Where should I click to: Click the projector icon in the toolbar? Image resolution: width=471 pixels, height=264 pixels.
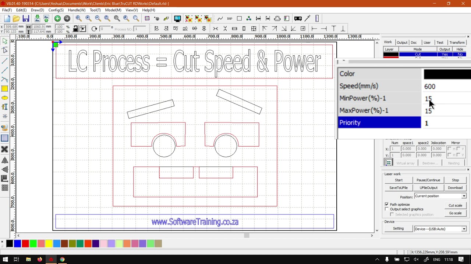298,19
